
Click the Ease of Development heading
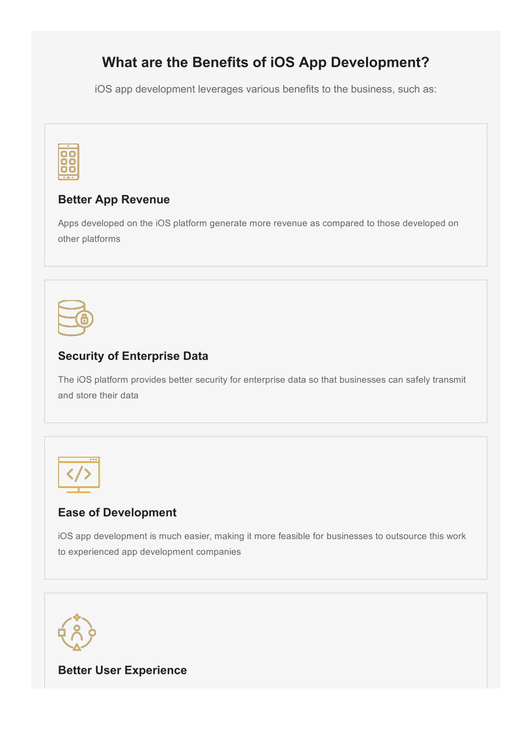[x=117, y=513]
